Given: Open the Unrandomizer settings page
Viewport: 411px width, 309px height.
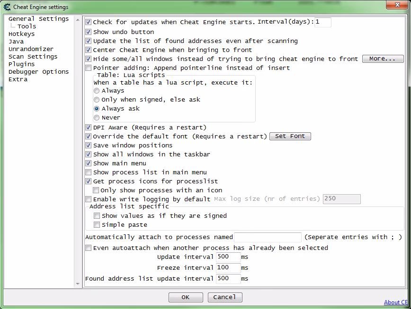Looking at the screenshot, I should (31, 49).
